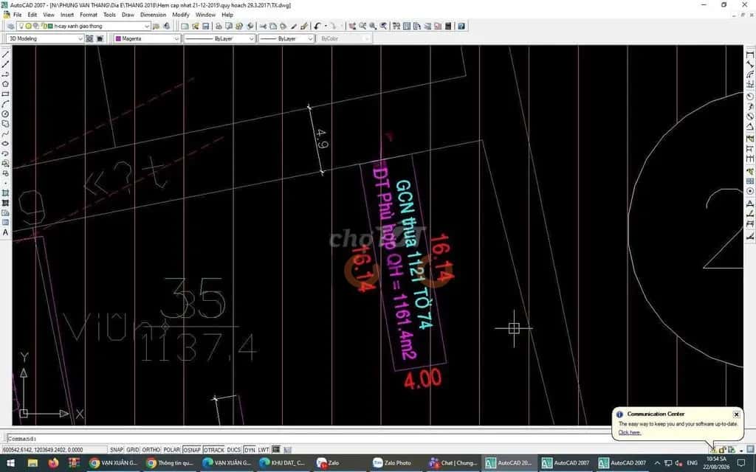
Task: Toggle SNAP mode in status bar
Action: coord(117,449)
